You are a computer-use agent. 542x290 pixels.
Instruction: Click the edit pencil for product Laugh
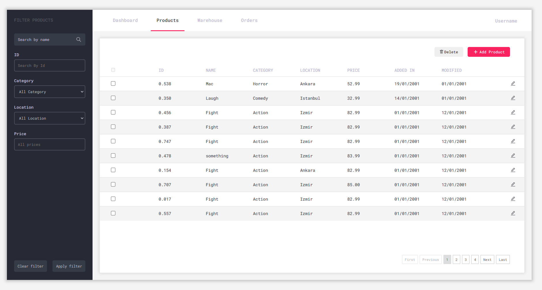point(513,98)
